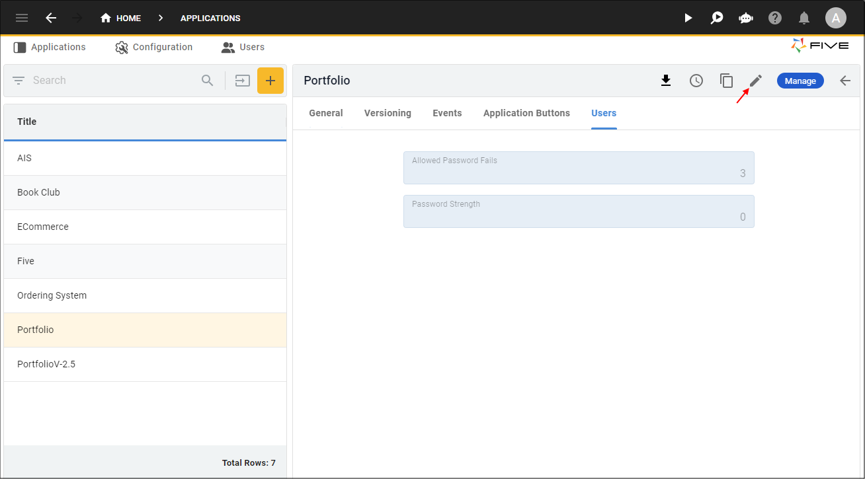The image size is (865, 479).
Task: Select the Book Club application row
Action: pos(145,192)
